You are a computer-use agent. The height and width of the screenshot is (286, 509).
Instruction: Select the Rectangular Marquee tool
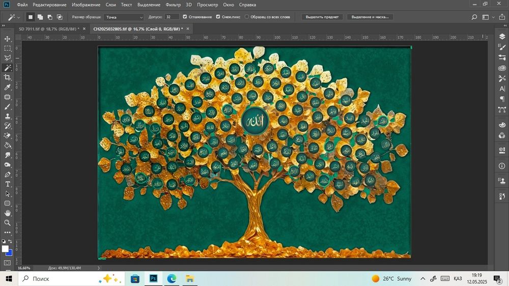point(7,48)
